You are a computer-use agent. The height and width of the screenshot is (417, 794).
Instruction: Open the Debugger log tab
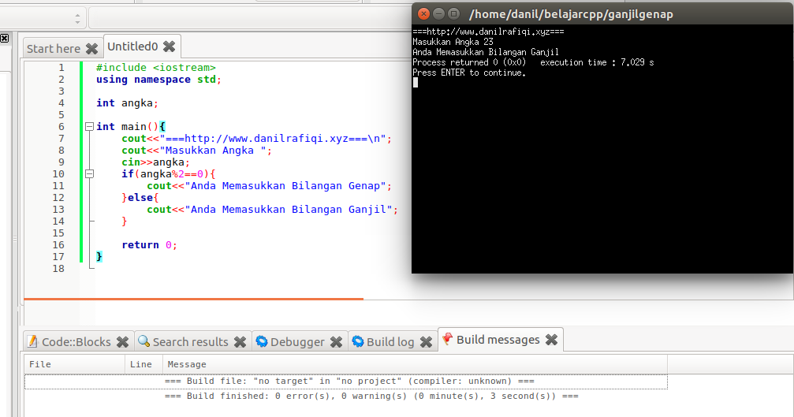pyautogui.click(x=297, y=342)
